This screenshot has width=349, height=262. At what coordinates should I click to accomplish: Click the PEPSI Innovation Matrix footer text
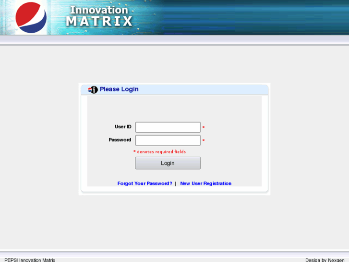coord(30,260)
